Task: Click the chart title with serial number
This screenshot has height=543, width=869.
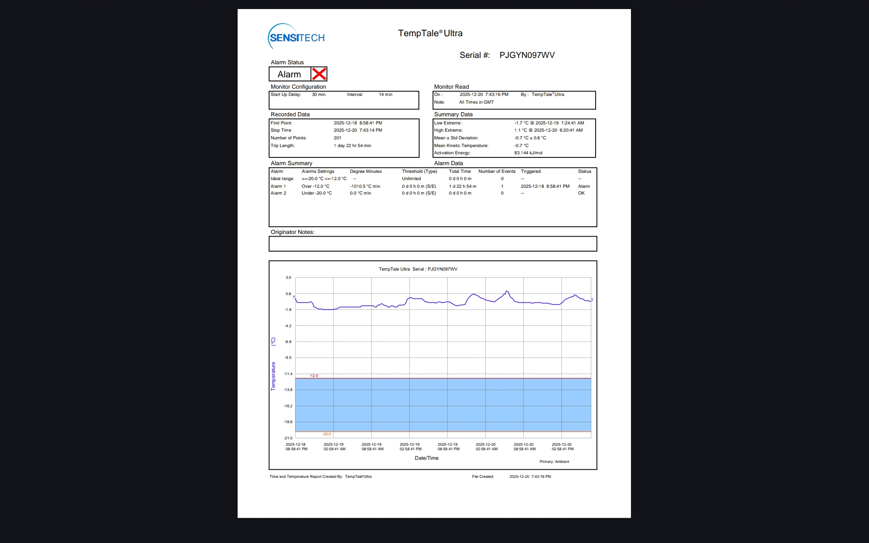Action: (x=418, y=269)
